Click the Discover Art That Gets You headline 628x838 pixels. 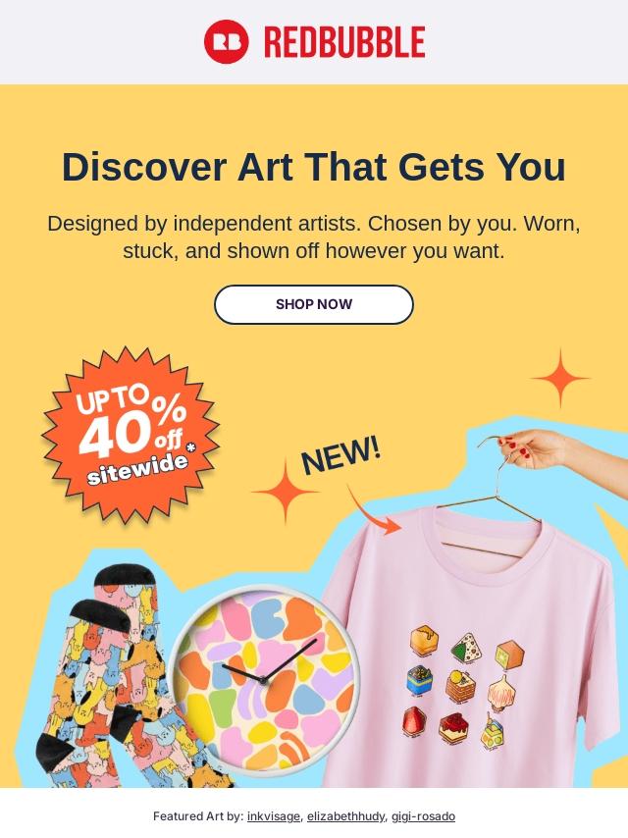pos(314,167)
